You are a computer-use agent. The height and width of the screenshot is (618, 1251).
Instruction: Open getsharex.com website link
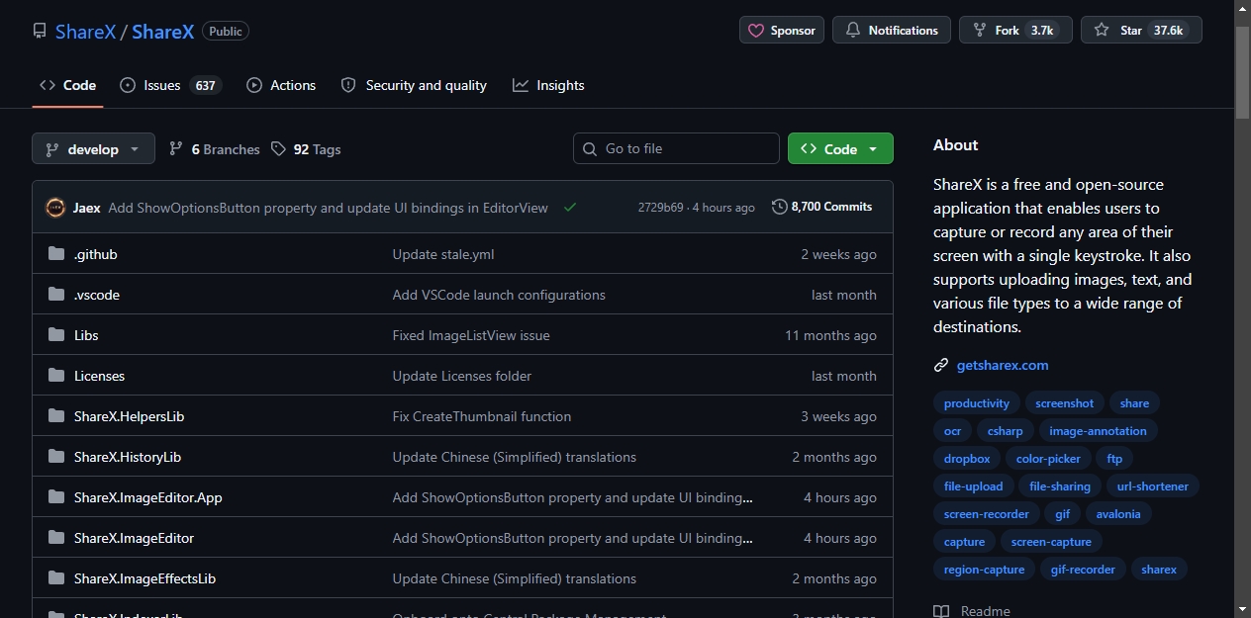pos(1003,365)
